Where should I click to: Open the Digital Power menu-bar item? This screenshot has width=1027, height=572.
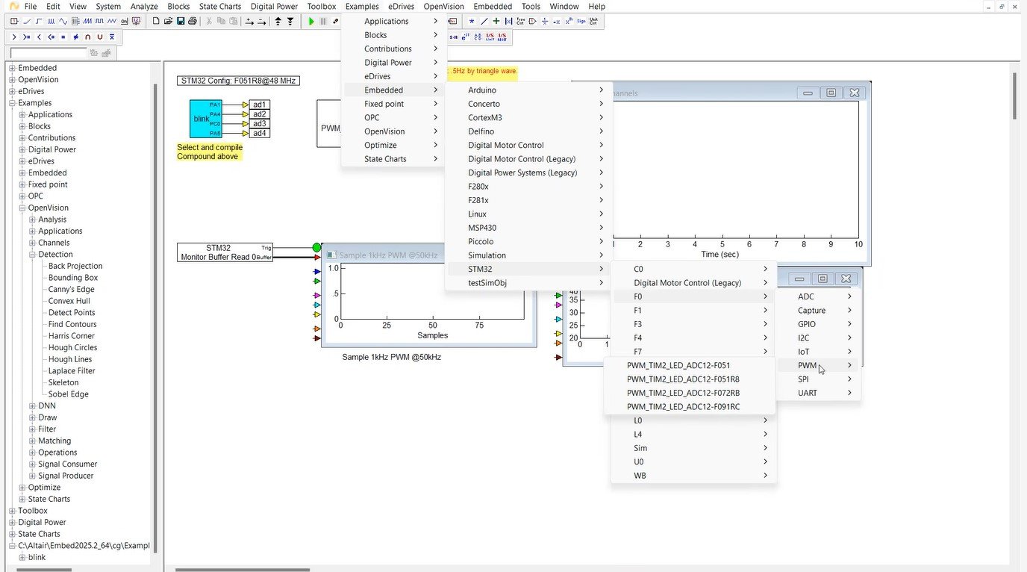pos(274,6)
